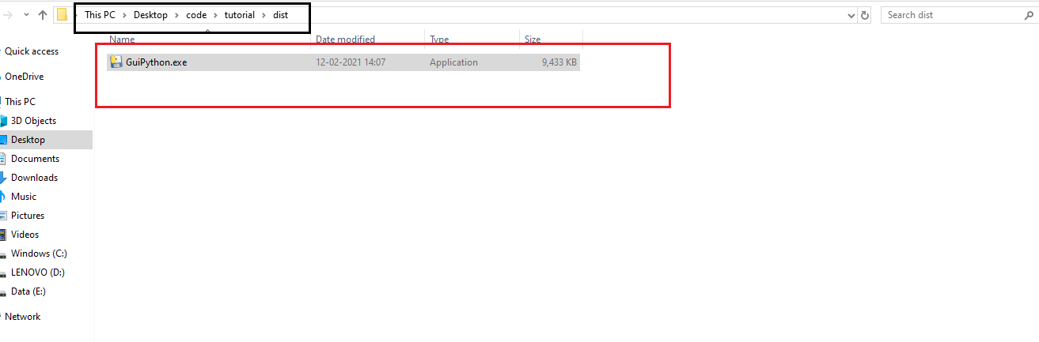Open Network in the sidebar
The height and width of the screenshot is (342, 1039).
pos(22,317)
